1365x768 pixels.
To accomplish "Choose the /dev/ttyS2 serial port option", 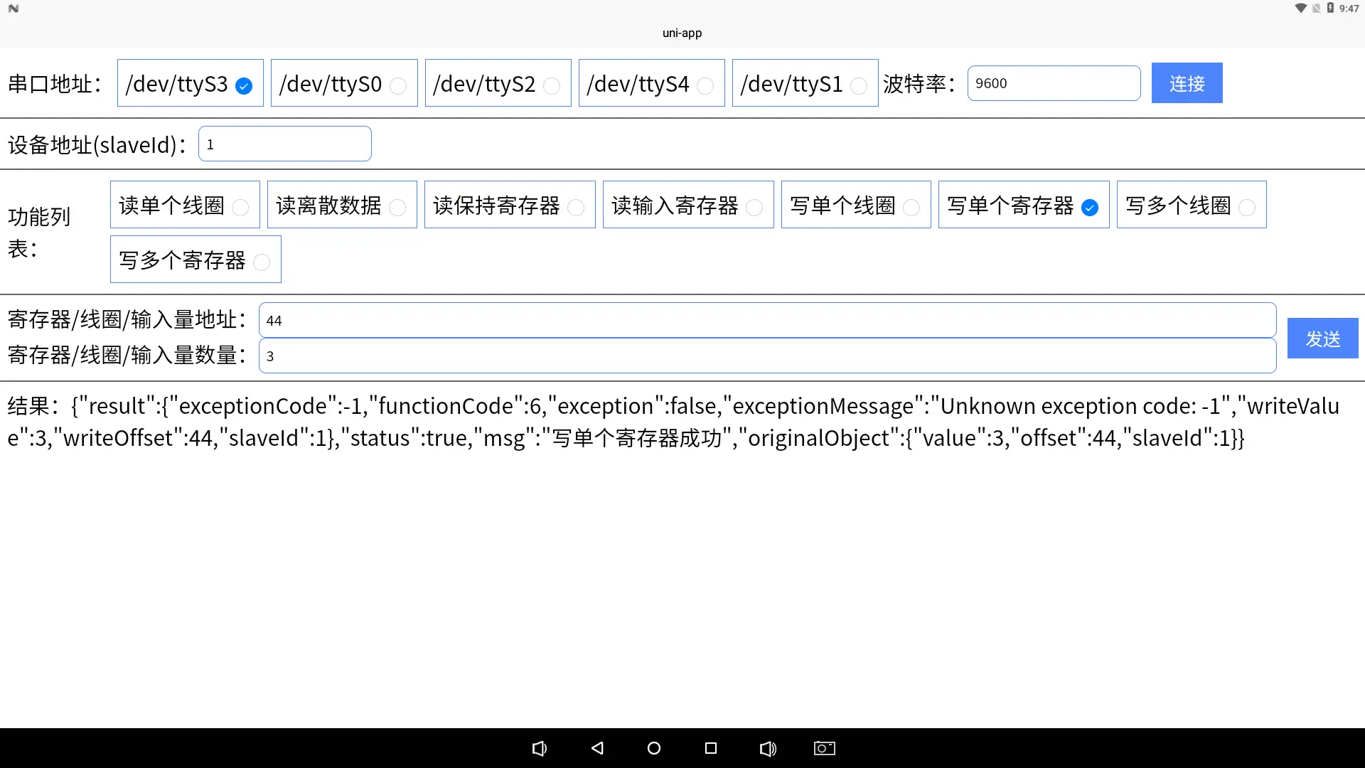I will tap(498, 83).
